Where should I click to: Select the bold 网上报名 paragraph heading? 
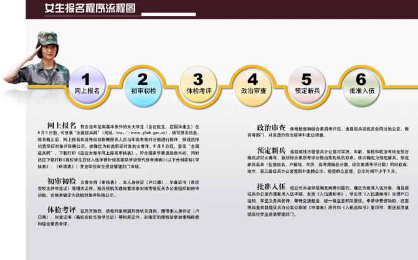click(x=62, y=125)
